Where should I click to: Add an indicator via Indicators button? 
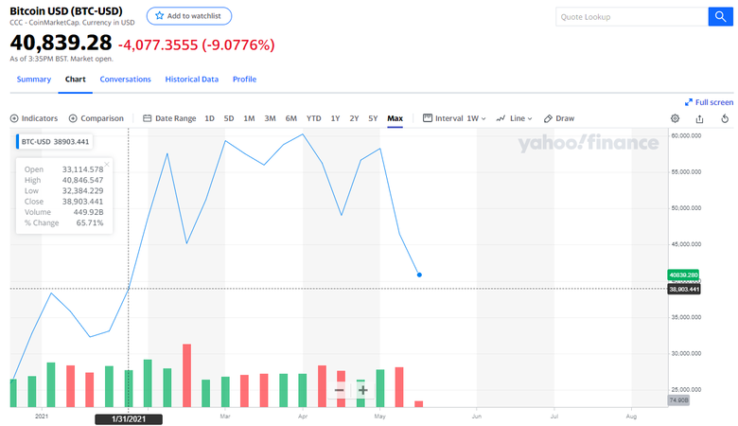point(34,118)
